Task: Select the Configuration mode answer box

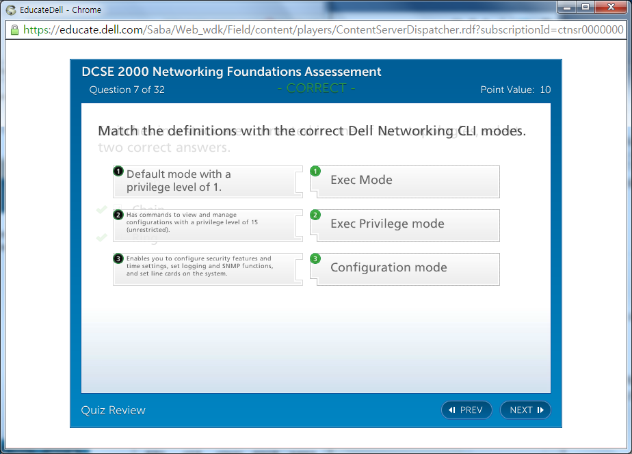Action: pos(407,269)
